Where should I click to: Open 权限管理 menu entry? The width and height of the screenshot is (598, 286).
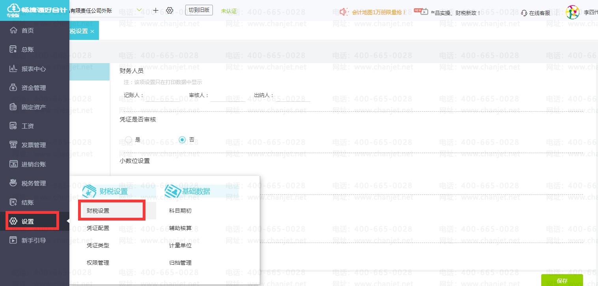pyautogui.click(x=98, y=263)
